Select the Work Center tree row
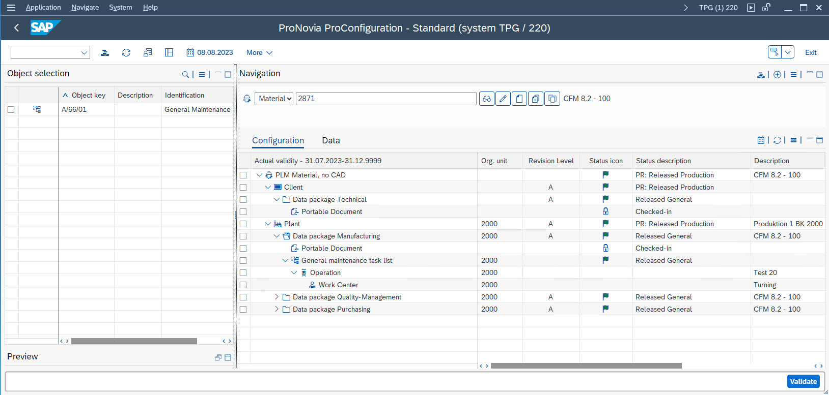This screenshot has width=829, height=395. (338, 285)
